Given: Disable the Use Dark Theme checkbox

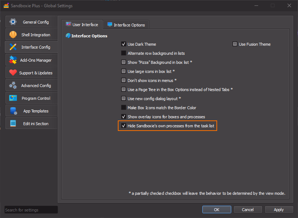Looking at the screenshot, I should click(124, 44).
